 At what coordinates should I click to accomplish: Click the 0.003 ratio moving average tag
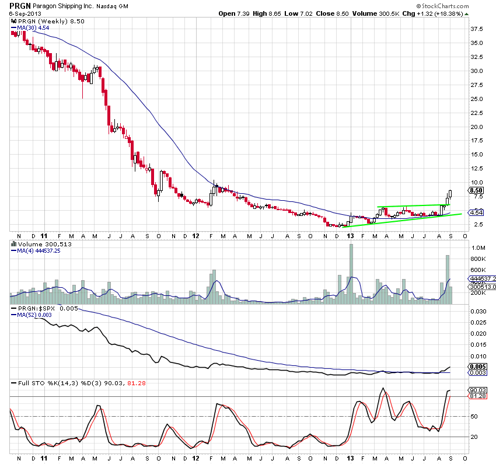pyautogui.click(x=478, y=372)
